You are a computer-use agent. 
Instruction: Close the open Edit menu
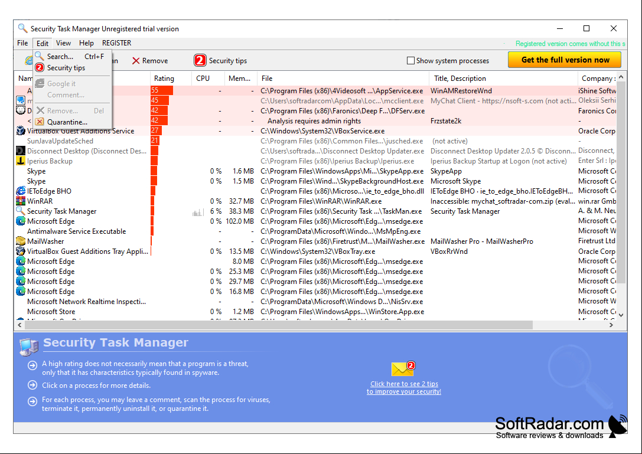(42, 43)
